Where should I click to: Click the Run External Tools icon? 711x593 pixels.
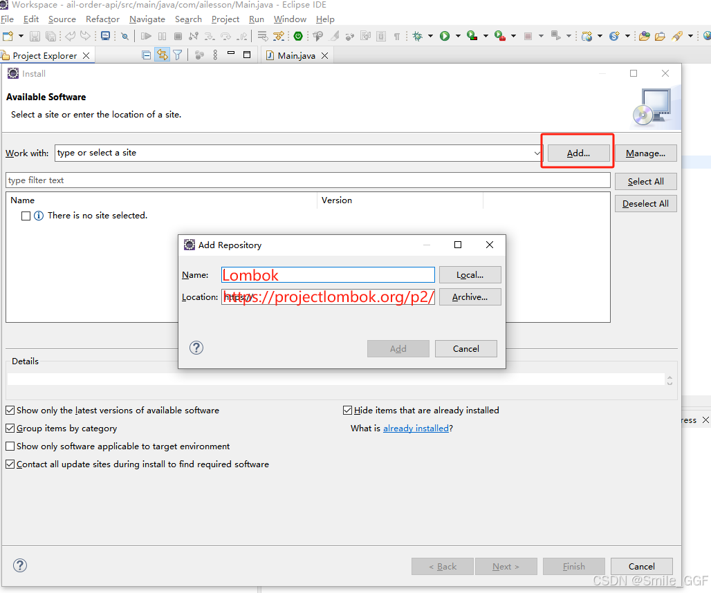[x=500, y=36]
